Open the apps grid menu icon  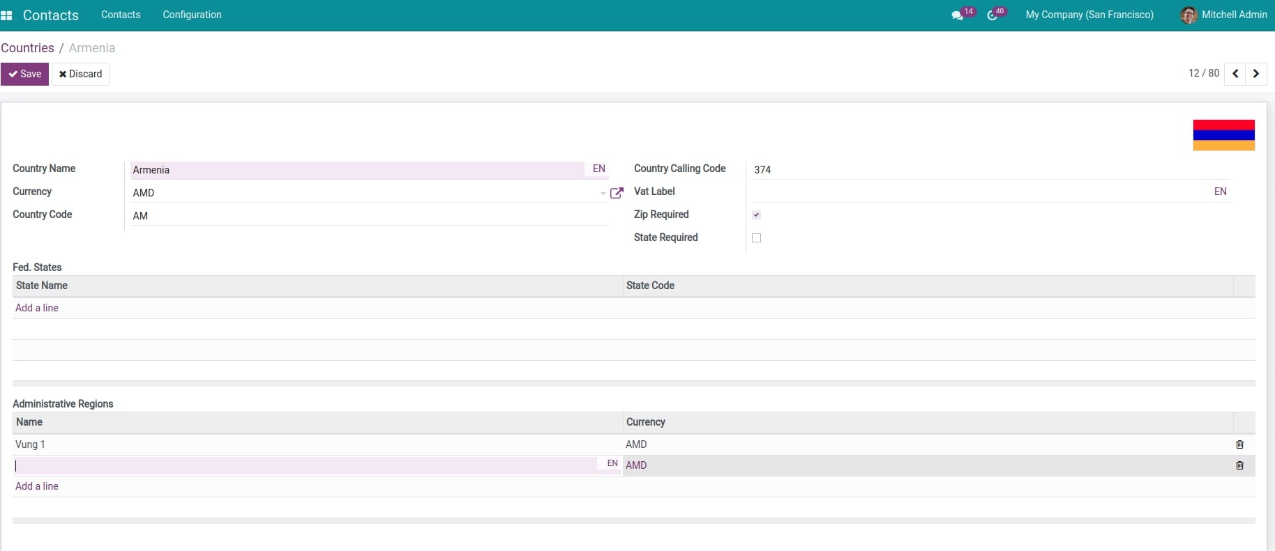(7, 15)
